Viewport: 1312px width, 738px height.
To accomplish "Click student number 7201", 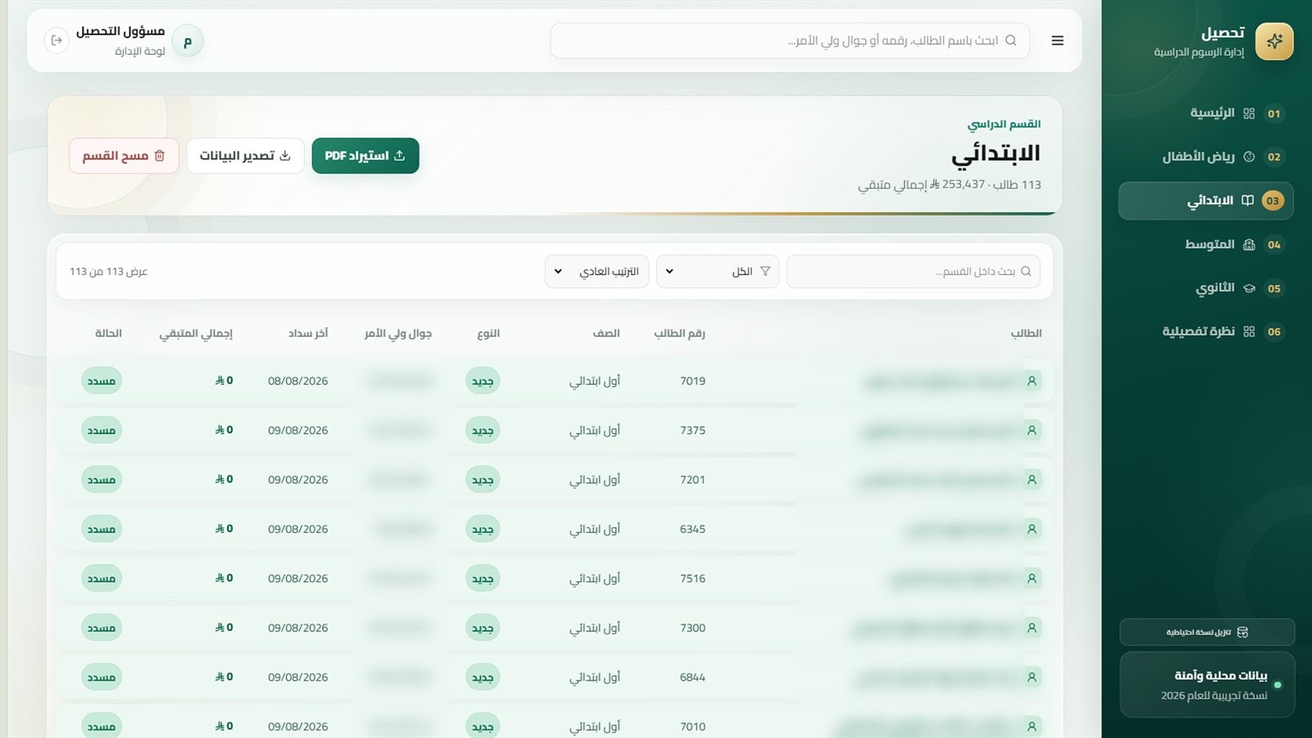I will [693, 480].
